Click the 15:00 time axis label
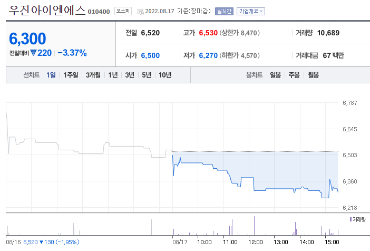This screenshot has width=370, height=251. pyautogui.click(x=332, y=242)
